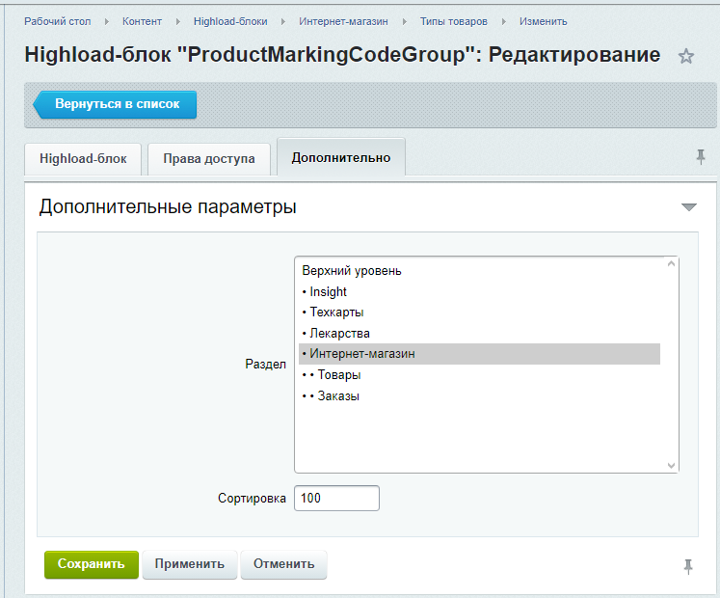This screenshot has width=720, height=598.
Task: Click the pin icon beside the tabs
Action: (701, 157)
